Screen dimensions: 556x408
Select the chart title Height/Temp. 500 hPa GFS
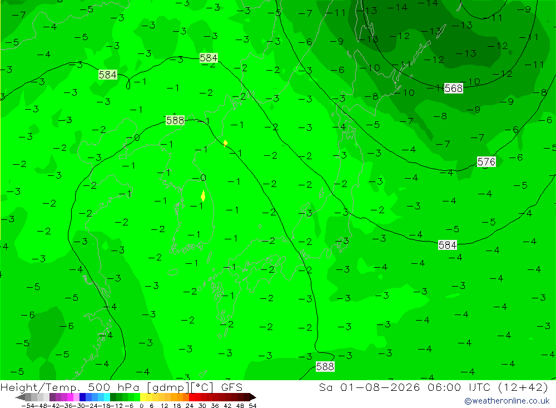coord(121,387)
